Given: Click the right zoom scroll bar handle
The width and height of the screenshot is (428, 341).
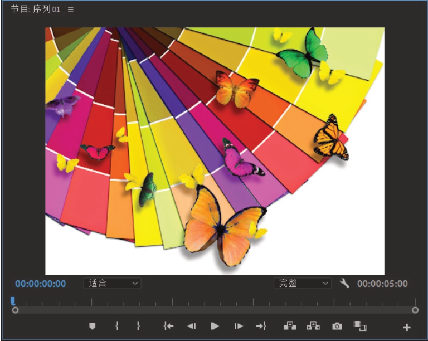Looking at the screenshot, I should click(x=415, y=310).
